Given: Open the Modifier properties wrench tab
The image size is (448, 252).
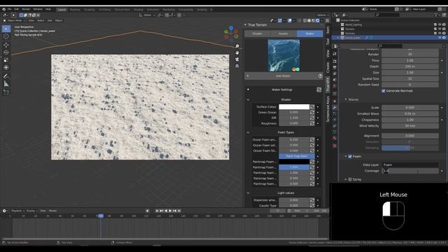Looking at the screenshot, I should [335, 107].
